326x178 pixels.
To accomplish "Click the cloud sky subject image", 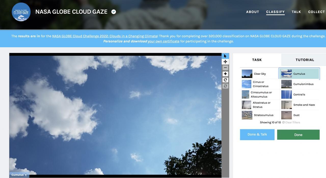I will [115, 115].
